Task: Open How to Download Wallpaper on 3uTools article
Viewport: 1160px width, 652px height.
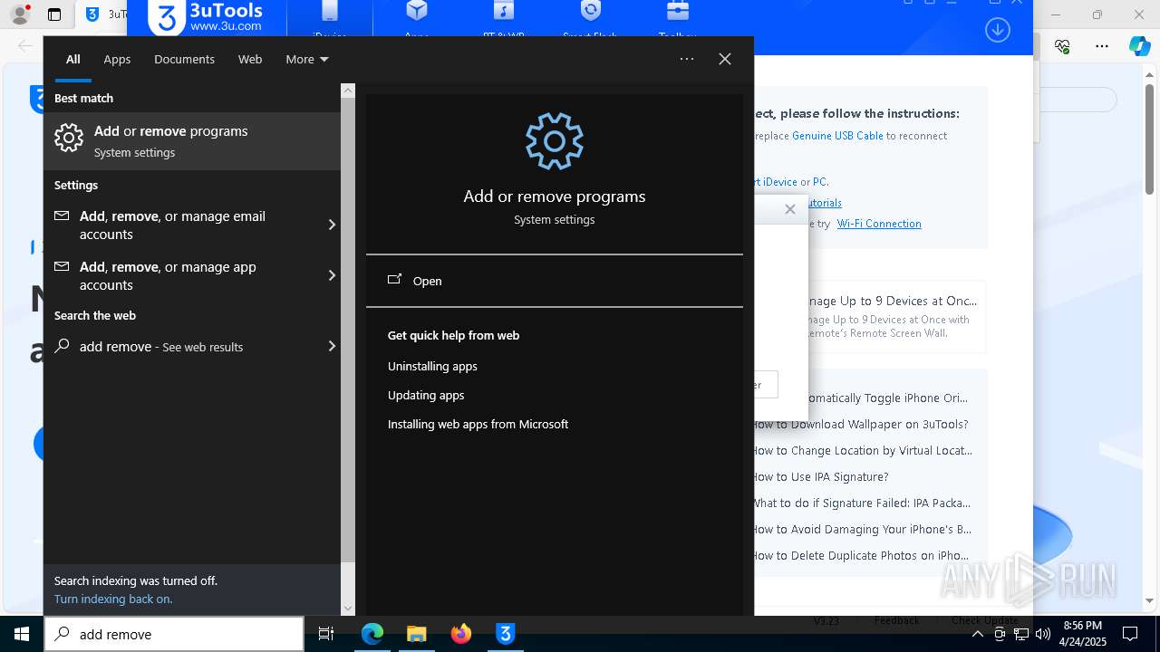Action: point(861,424)
